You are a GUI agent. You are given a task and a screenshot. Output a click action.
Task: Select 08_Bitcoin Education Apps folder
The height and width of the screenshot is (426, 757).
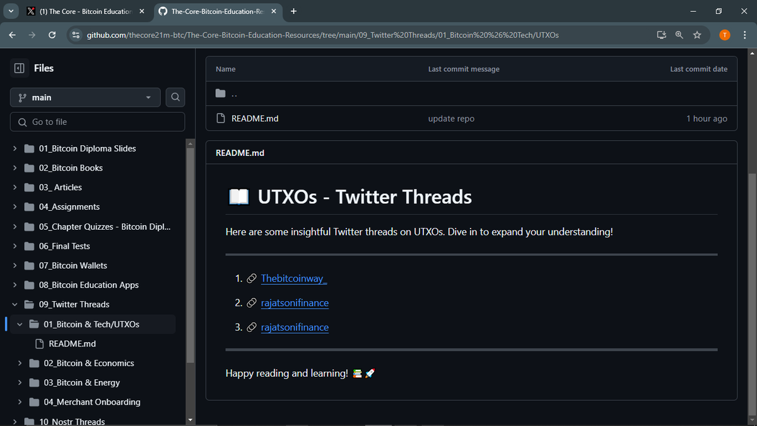pos(88,285)
